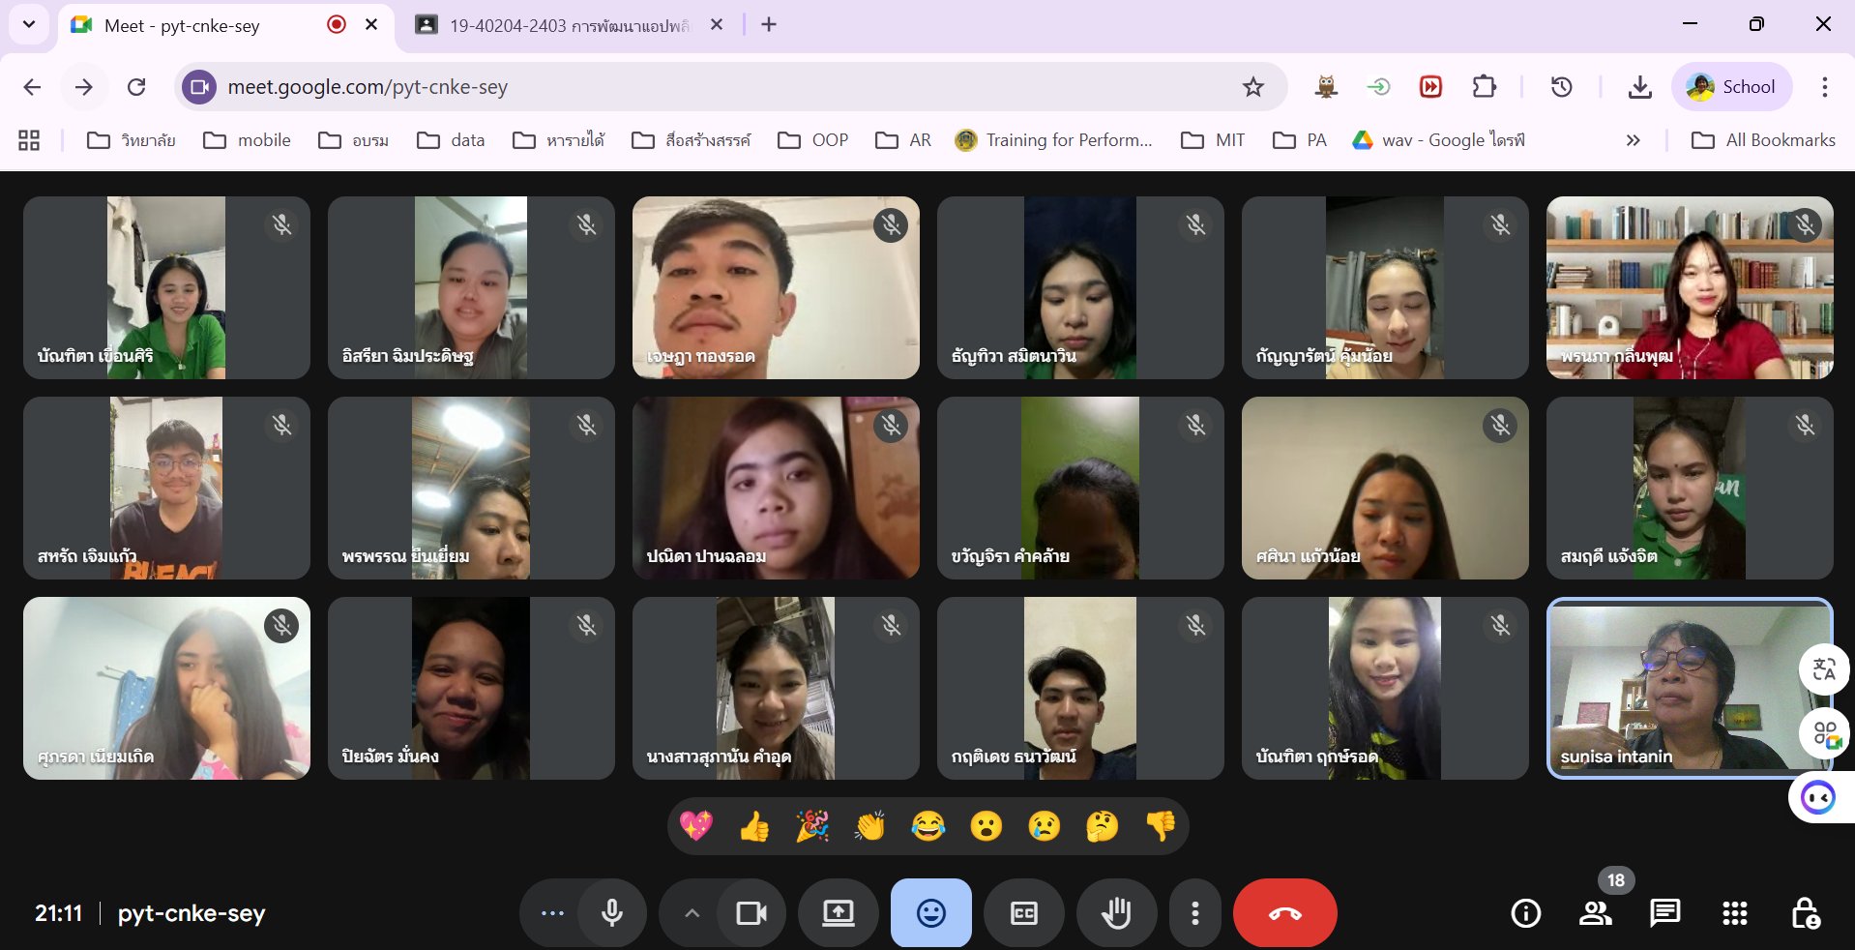Expand the video settings up-arrow menu

pyautogui.click(x=692, y=913)
